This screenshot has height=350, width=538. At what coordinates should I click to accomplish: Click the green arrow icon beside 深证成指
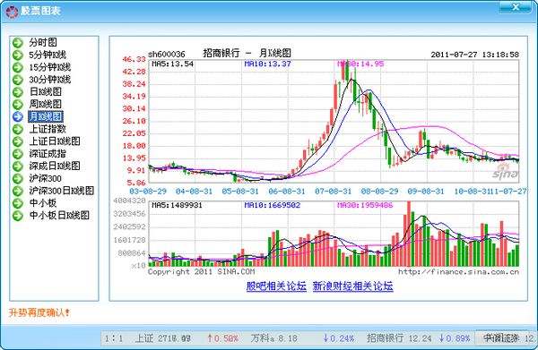point(18,153)
